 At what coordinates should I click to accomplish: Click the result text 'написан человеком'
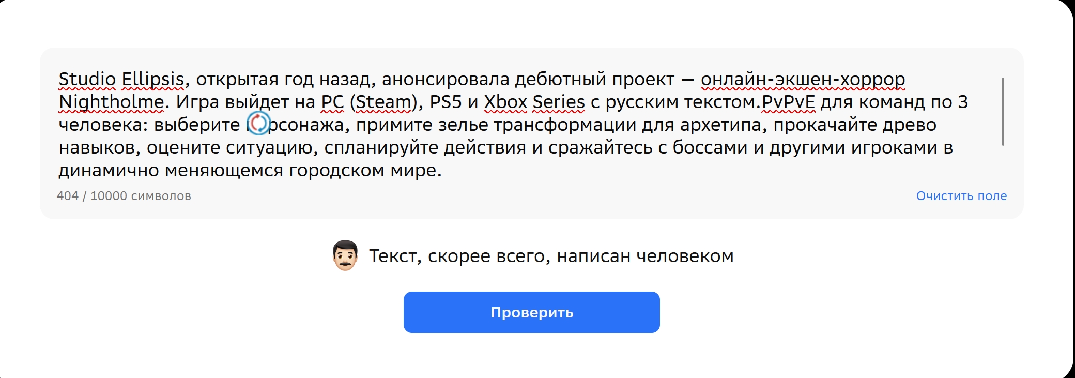point(645,256)
